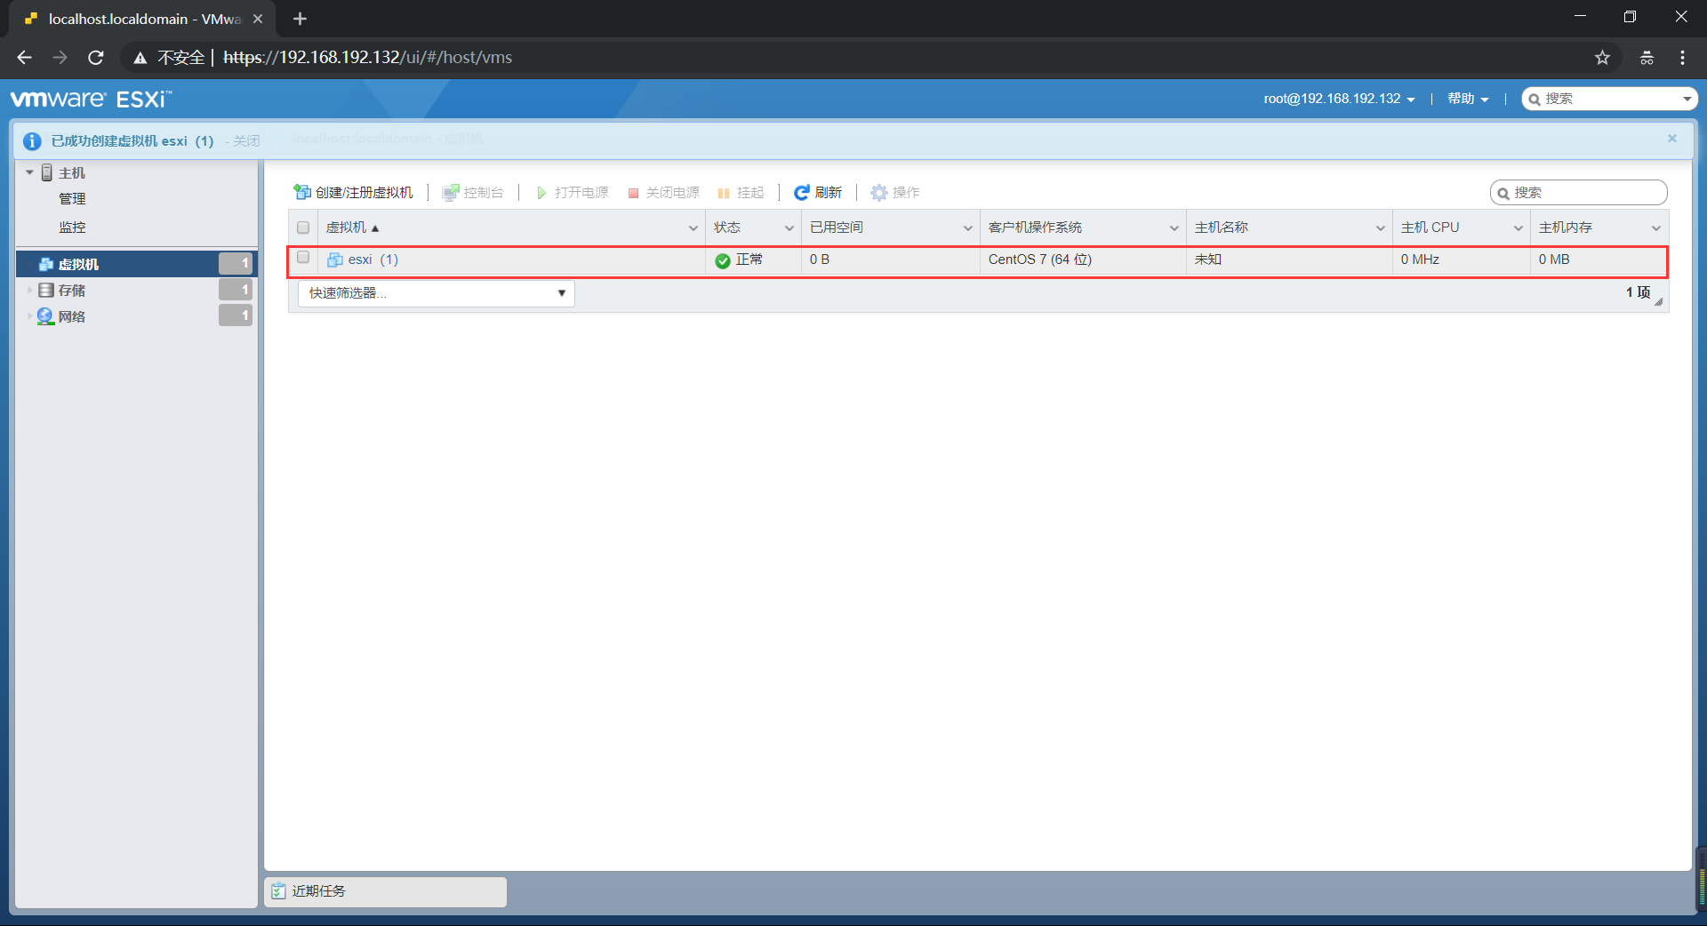Toggle the select-all checkbox in table header
Viewport: 1707px width, 926px height.
coord(303,228)
